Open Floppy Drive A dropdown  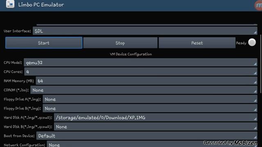coord(150,99)
